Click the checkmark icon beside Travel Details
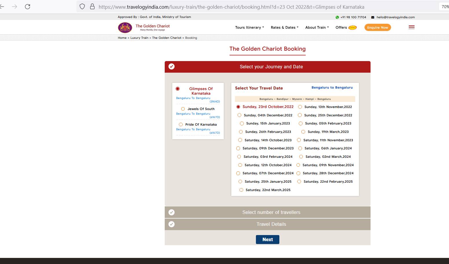 point(171,224)
